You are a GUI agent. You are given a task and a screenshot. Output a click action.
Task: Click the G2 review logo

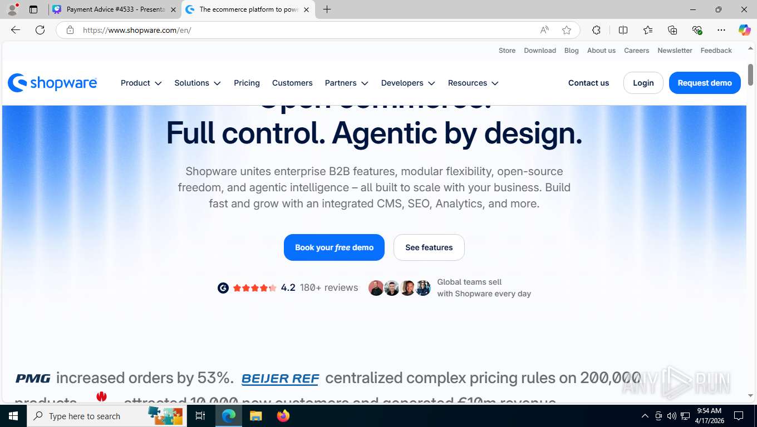click(223, 287)
